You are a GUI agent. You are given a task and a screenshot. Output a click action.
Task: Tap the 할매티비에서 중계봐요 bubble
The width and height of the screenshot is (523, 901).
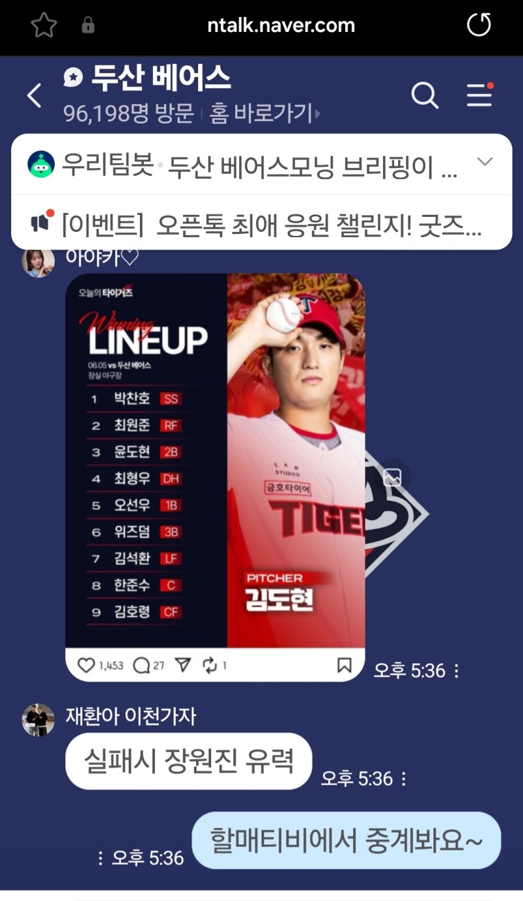click(346, 840)
